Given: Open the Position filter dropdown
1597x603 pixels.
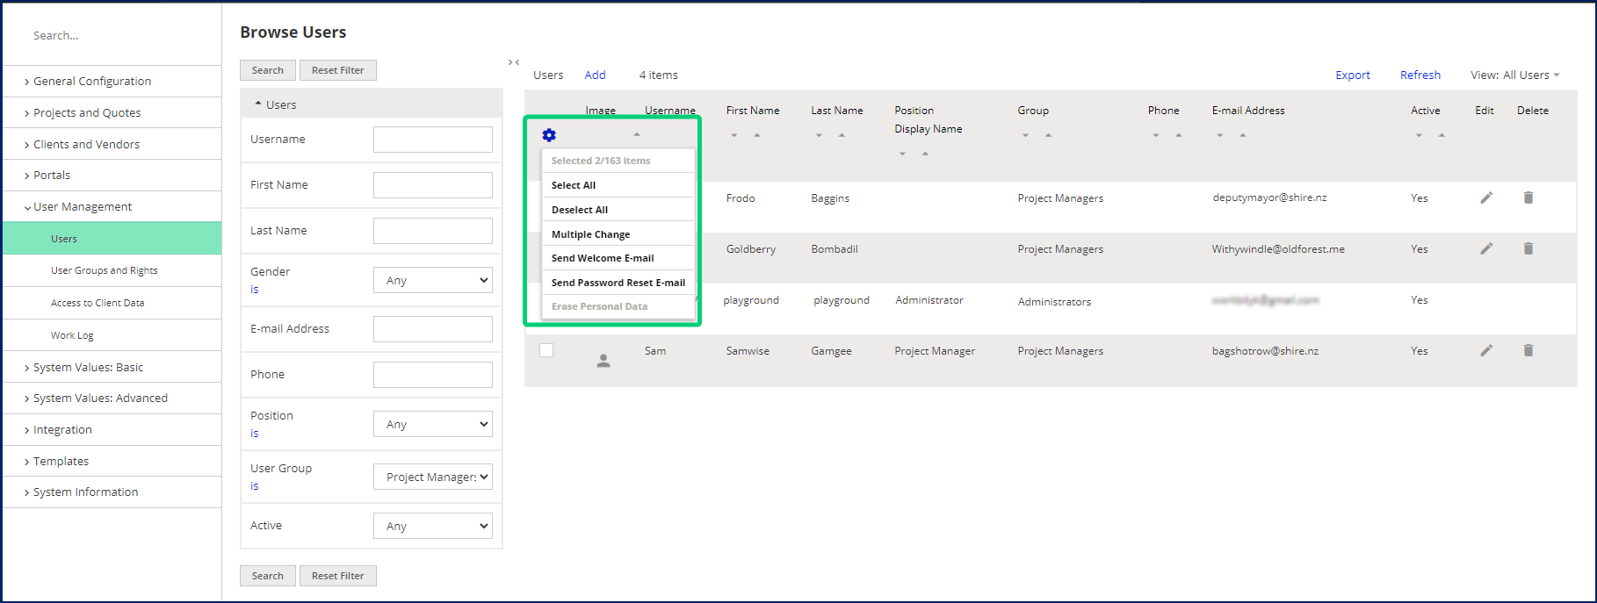Looking at the screenshot, I should (433, 424).
